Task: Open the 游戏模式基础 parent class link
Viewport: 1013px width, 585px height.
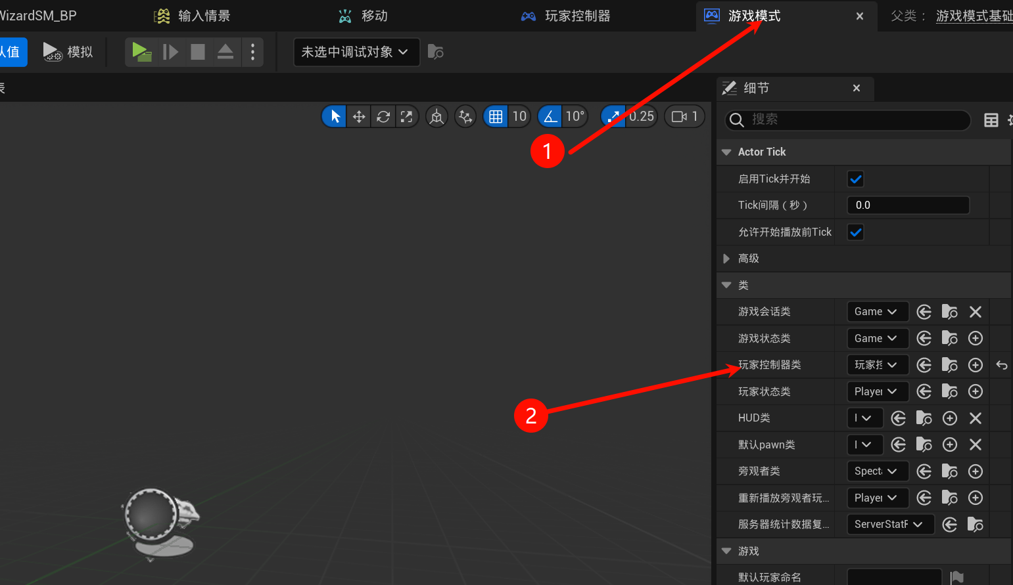Action: 974,16
